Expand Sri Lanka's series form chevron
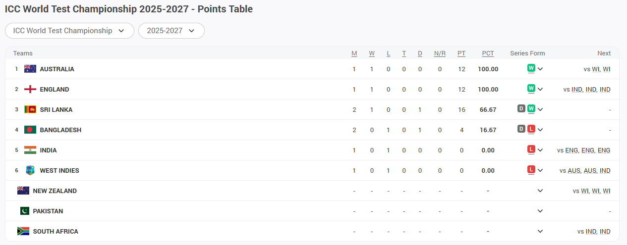 [540, 109]
